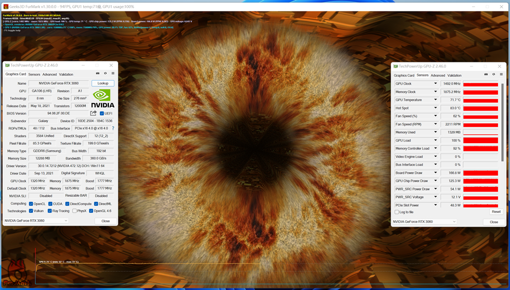Screen dimensions: 510x290
Task: Toggle the Ray Tracing checkbox
Action: coord(49,211)
